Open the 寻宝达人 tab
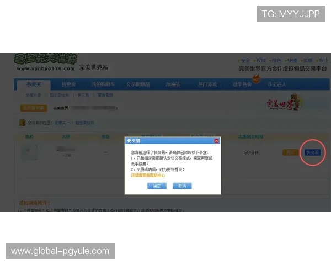331x265 pixels. pos(277,84)
